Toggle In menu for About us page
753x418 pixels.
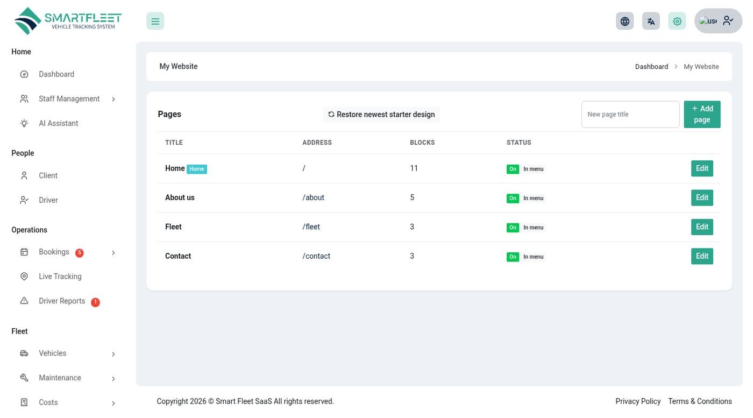pyautogui.click(x=534, y=198)
